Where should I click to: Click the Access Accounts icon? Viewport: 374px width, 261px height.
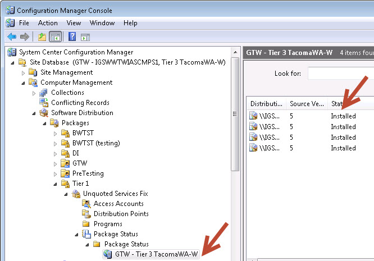click(86, 204)
